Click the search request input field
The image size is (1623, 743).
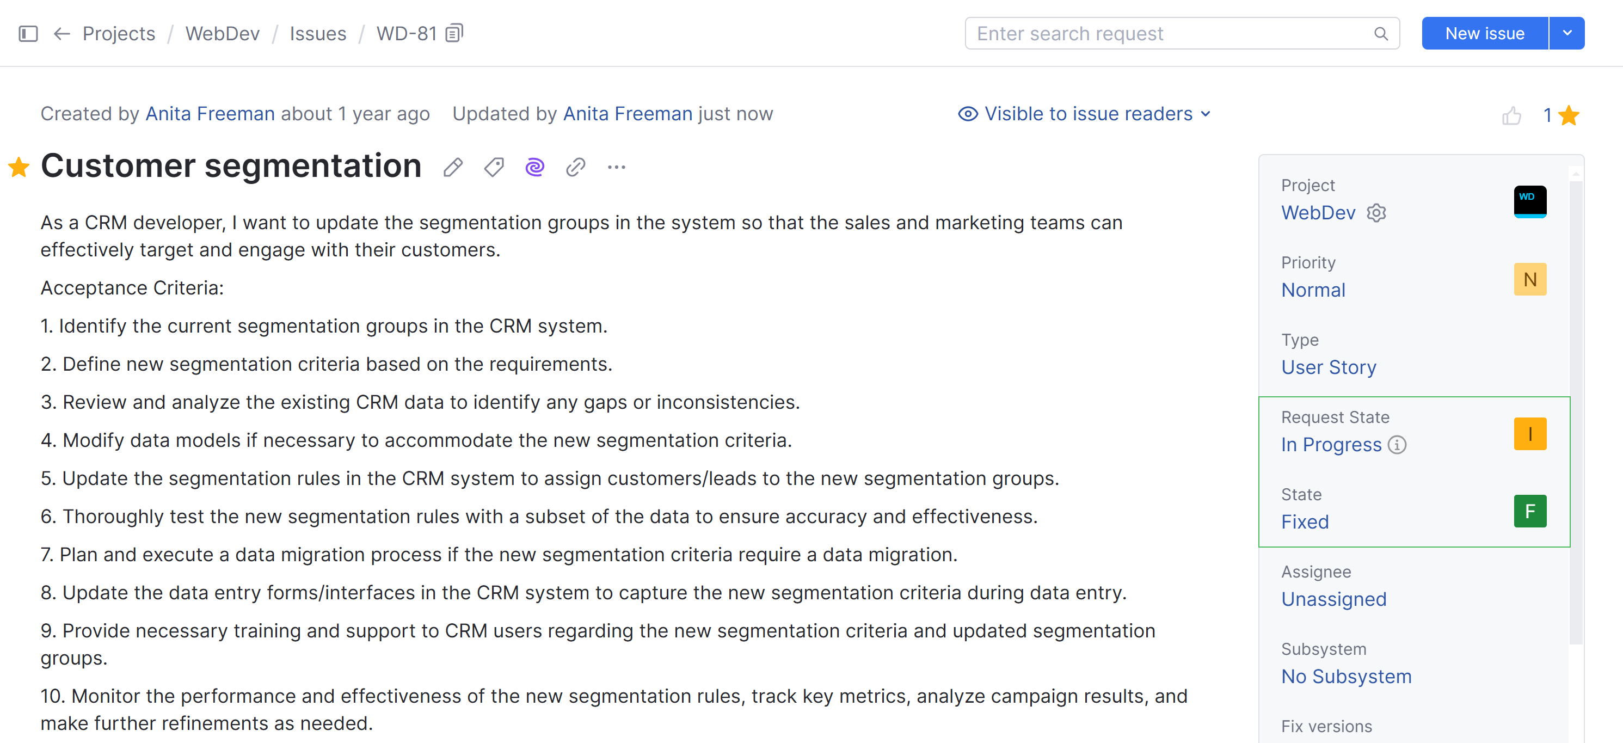[x=1172, y=33]
